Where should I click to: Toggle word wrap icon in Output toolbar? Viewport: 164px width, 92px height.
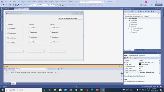point(61,69)
